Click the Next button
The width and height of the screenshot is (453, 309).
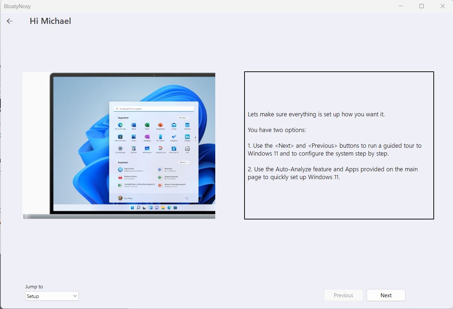coord(386,295)
